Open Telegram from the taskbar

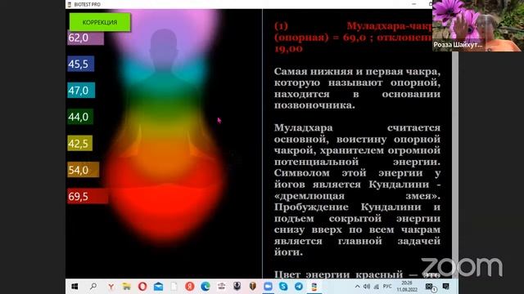[299, 287]
